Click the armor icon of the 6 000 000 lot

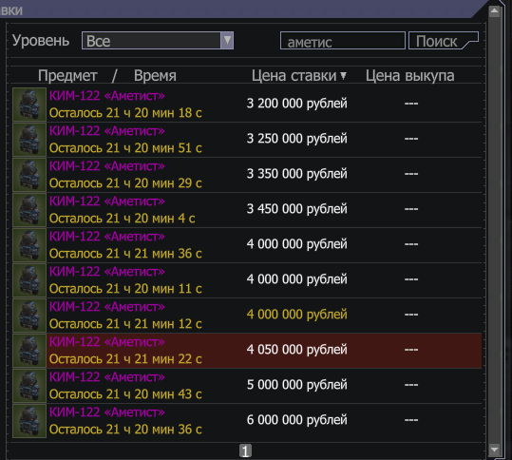point(29,421)
